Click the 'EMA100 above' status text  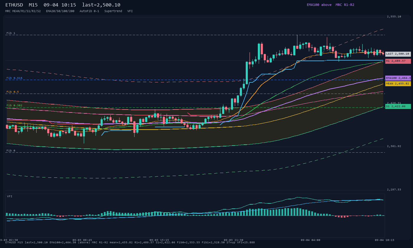point(319,5)
